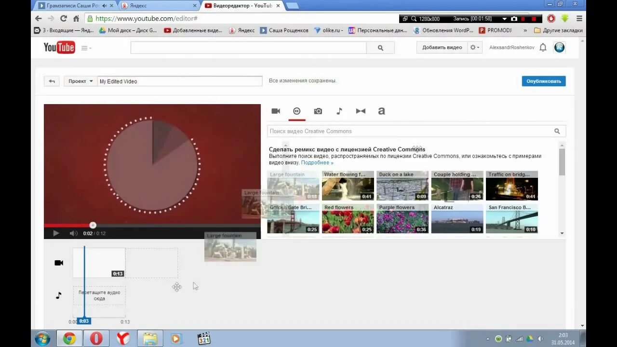Click the red Opera-style extension icon
Screen dimensions: 617x347
click(x=551, y=18)
